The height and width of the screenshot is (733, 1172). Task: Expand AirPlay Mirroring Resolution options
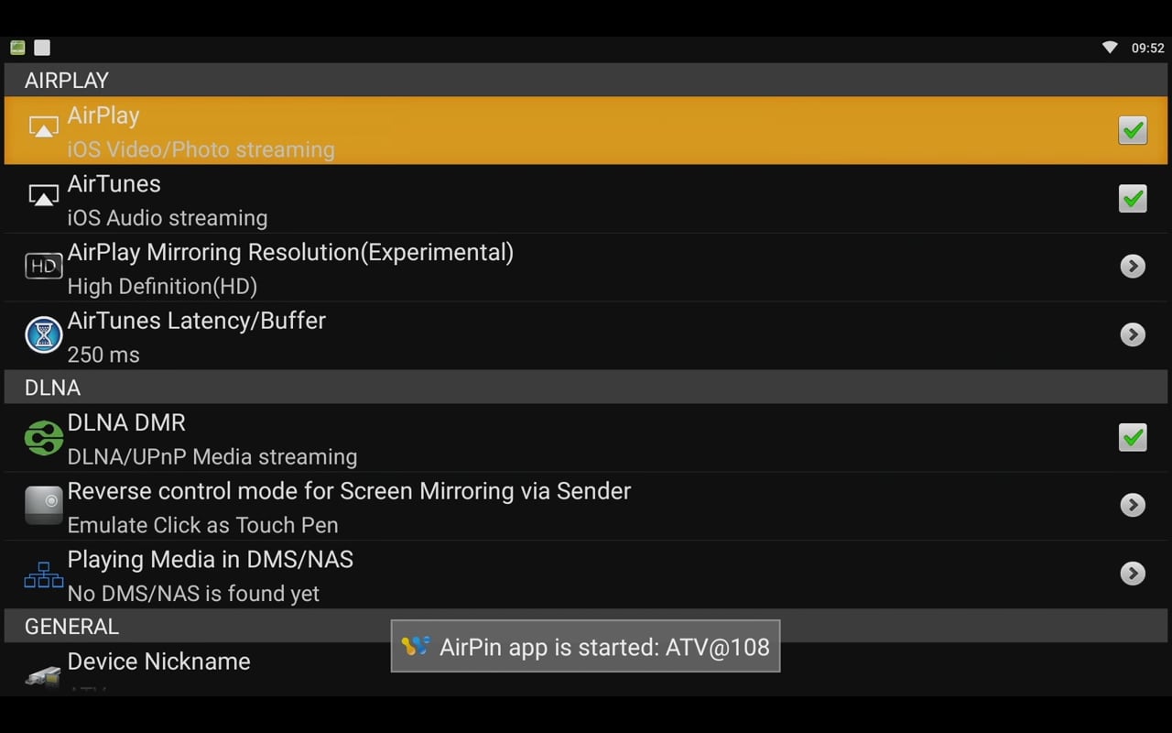point(1133,266)
